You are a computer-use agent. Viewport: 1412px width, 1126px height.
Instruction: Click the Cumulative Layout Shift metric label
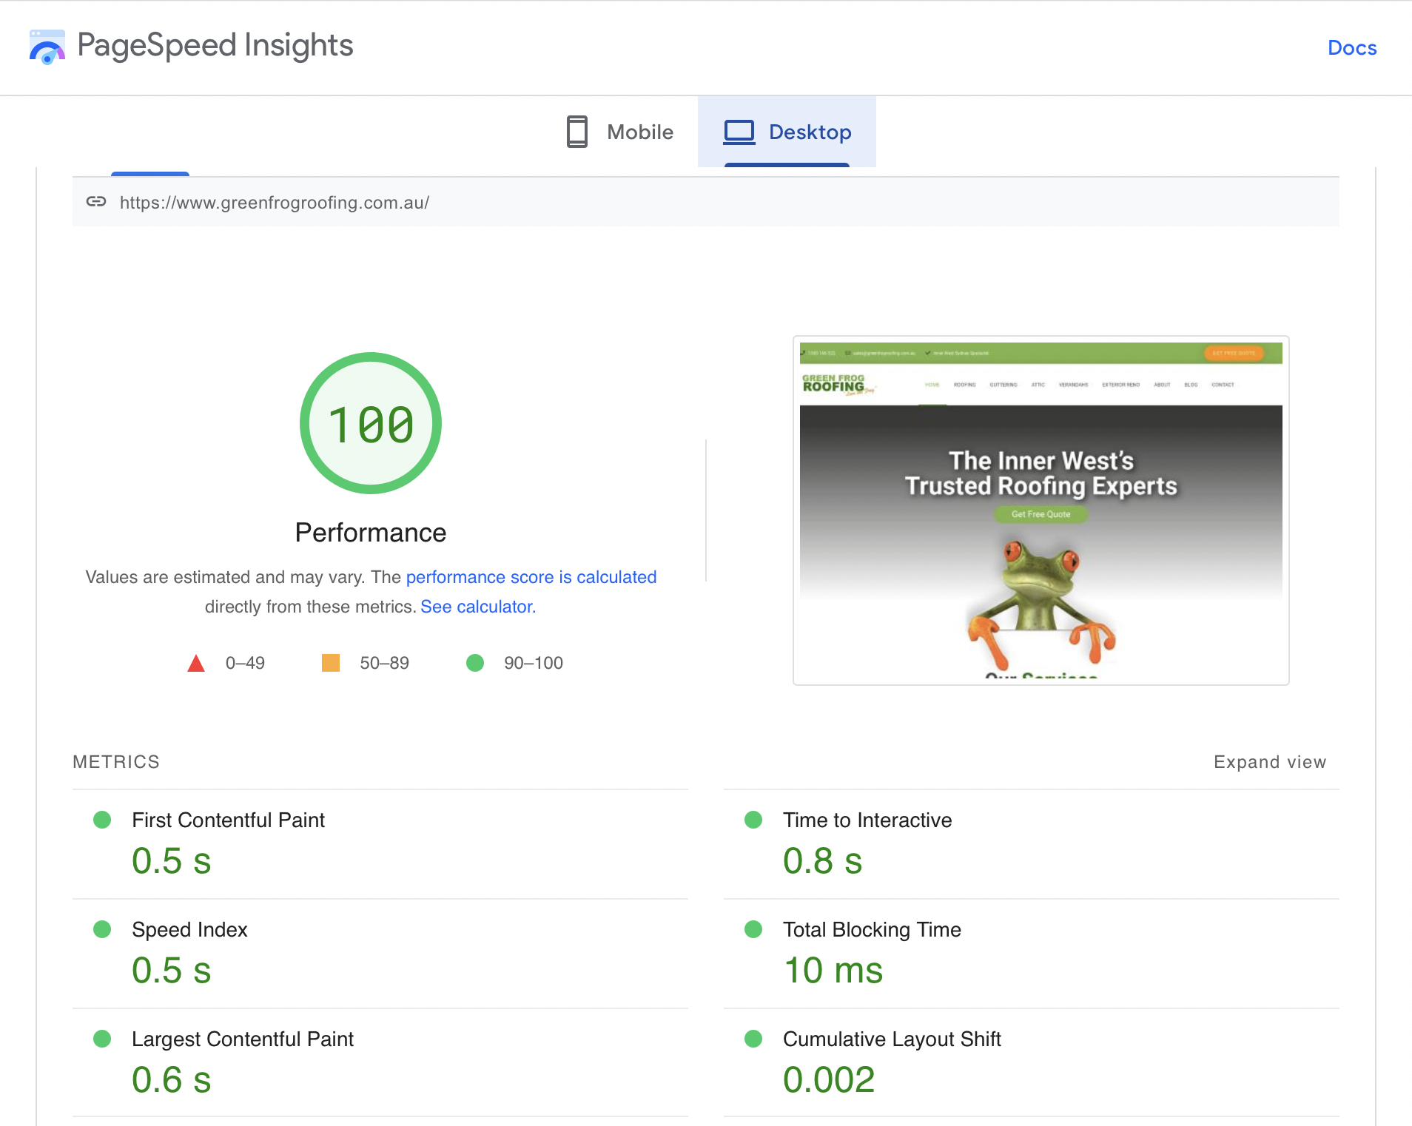(x=892, y=1039)
